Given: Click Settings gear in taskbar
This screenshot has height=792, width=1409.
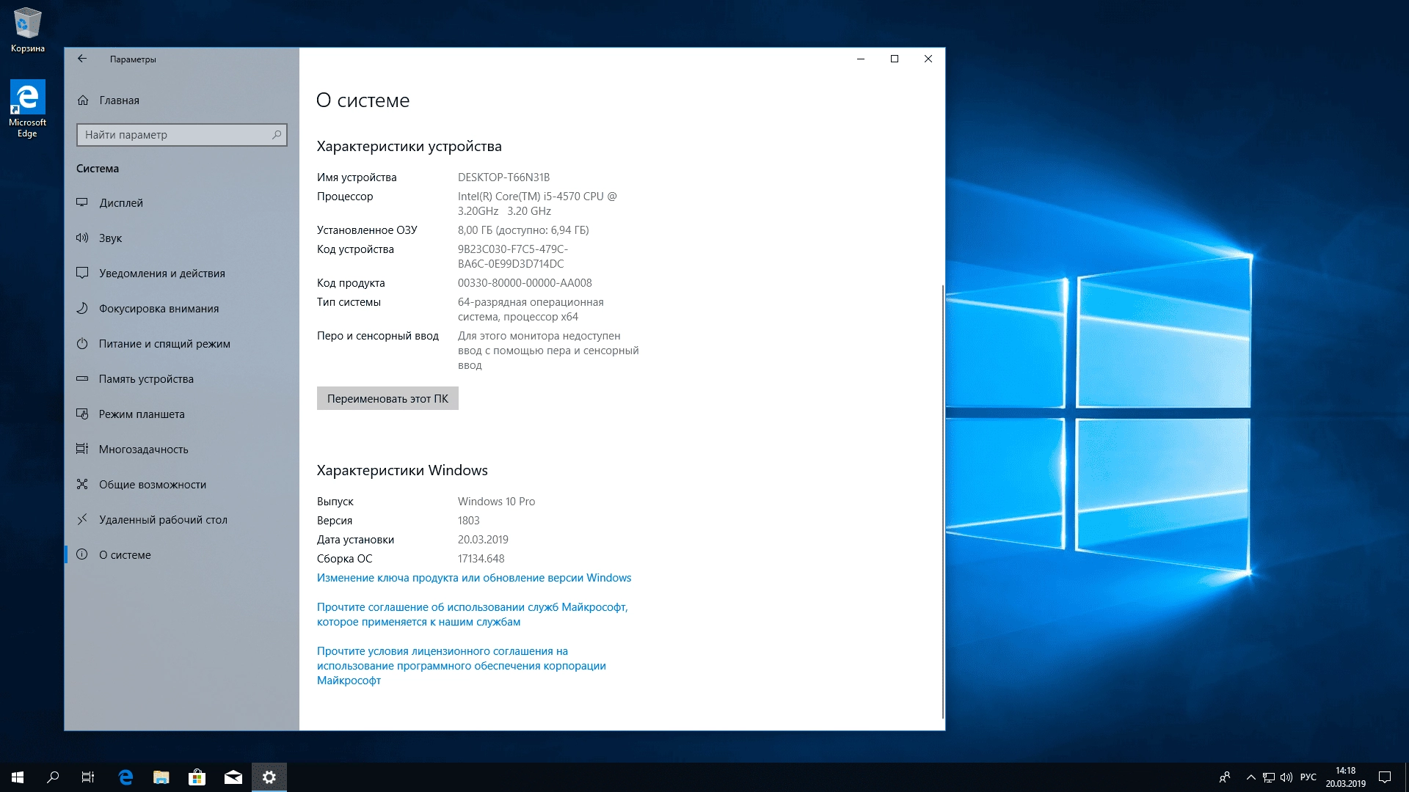Looking at the screenshot, I should click(269, 777).
